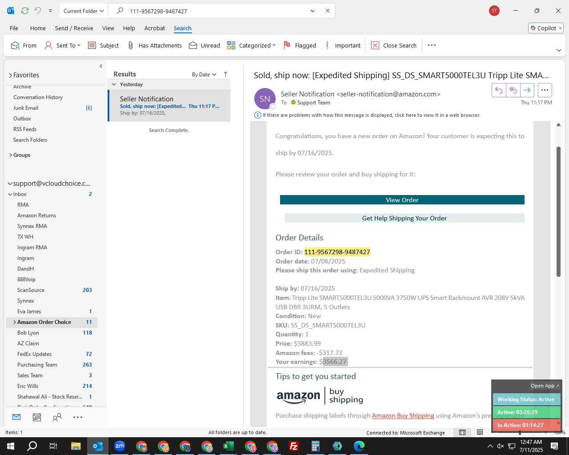Open the Amazon Buy Shipping link
This screenshot has height=455, width=569.
tap(403, 415)
